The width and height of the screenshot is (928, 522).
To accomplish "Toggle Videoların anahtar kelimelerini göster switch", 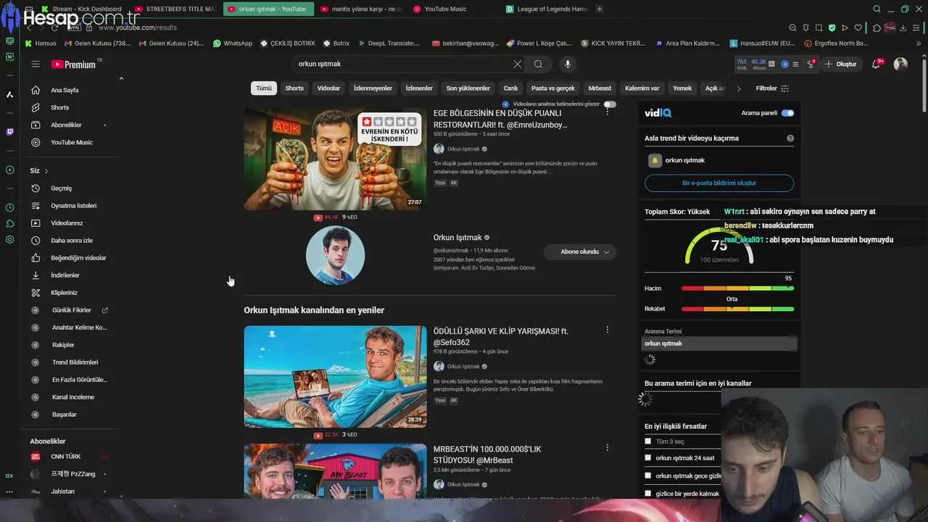I will point(610,104).
